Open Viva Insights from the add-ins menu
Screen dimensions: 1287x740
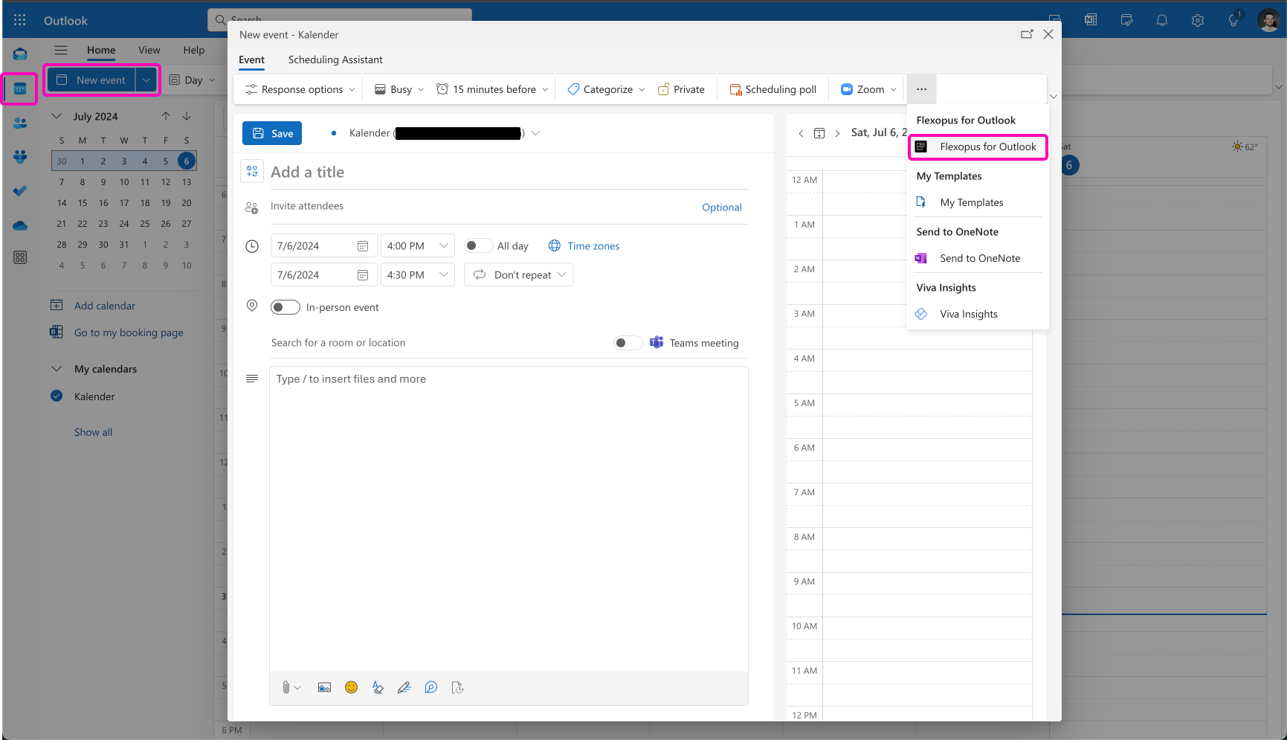[968, 314]
